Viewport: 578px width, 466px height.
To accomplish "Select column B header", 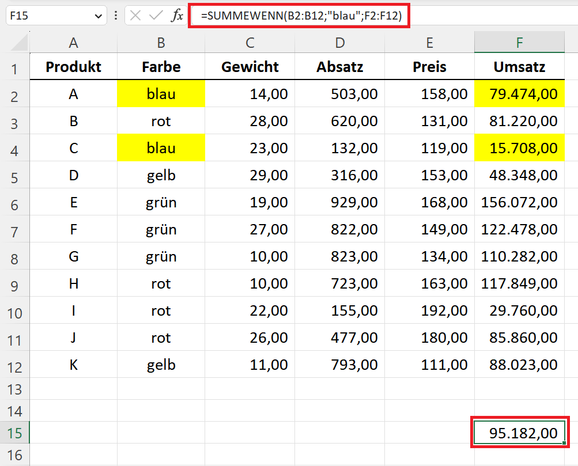I will (161, 43).
